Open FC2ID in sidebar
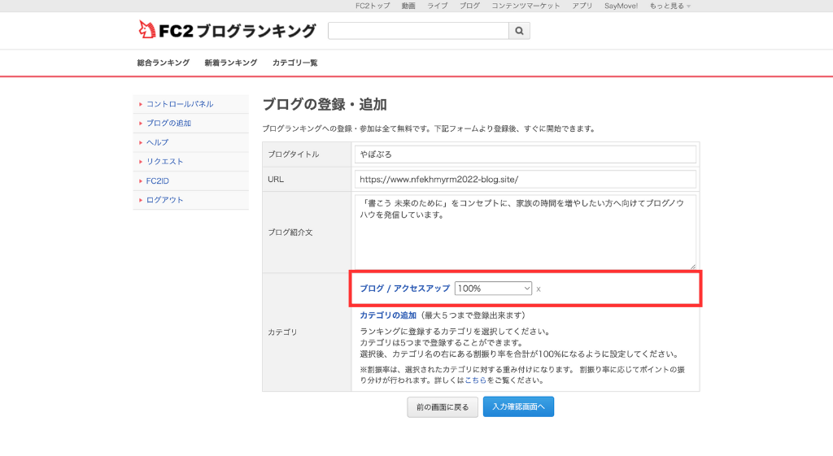The height and width of the screenshot is (456, 833). (157, 181)
